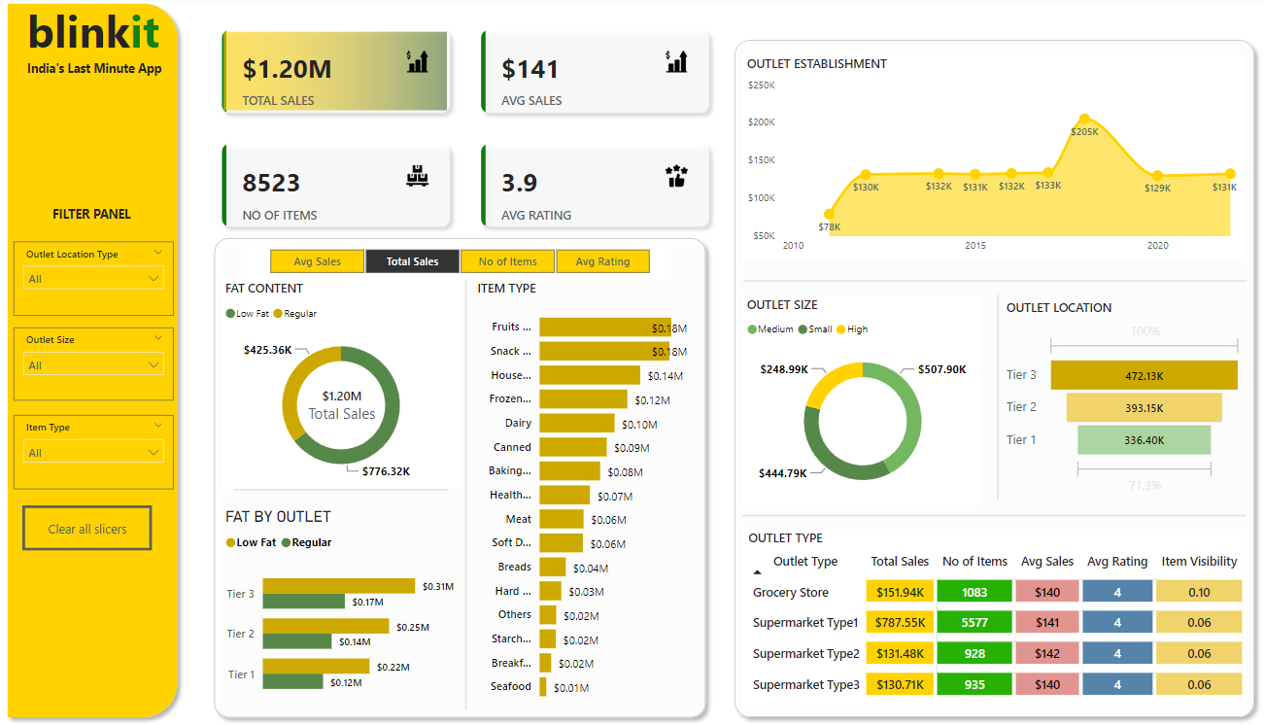Image resolution: width=1264 pixels, height=725 pixels.
Task: Select the Grocery Store row in Outlet Type table
Action: pos(792,591)
